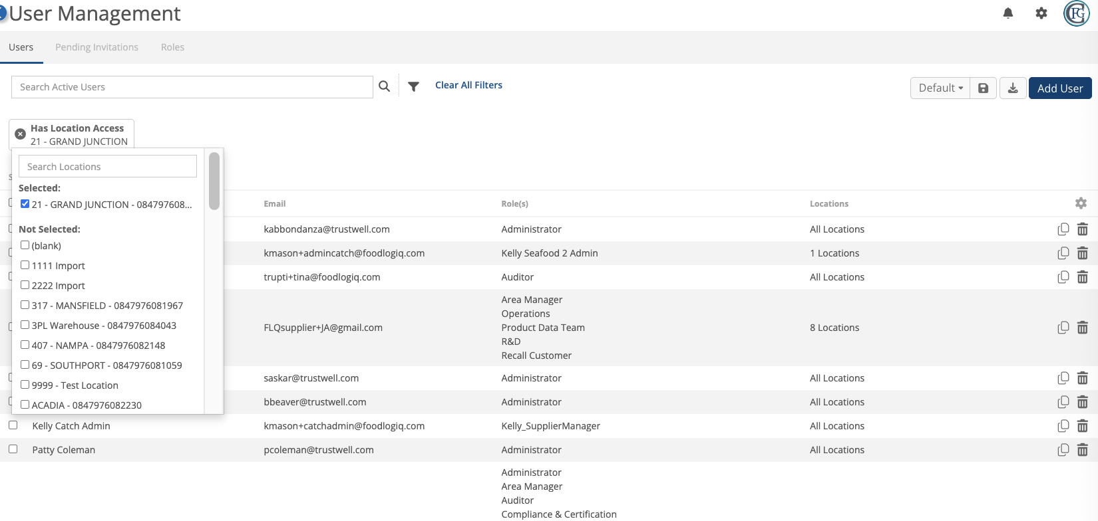Click pcoleman@trustwell.com email
1098x521 pixels.
click(319, 450)
